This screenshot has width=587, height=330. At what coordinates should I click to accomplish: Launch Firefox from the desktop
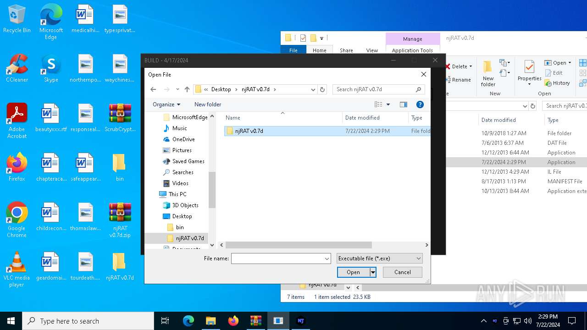click(17, 168)
